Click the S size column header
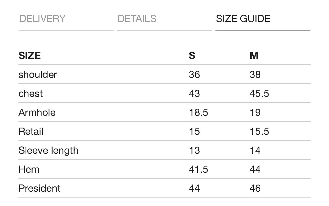Screen dimensions: 329x206 192,55
